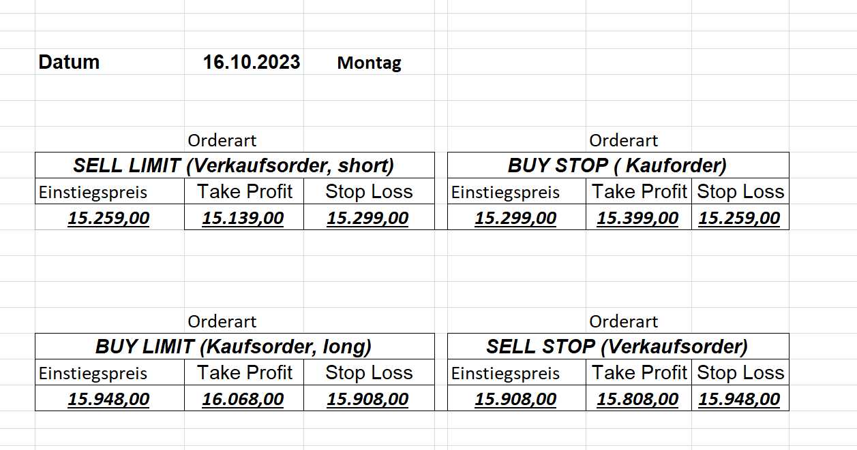
Task: Select SELL STOP entry price 15.908,00
Action: 515,399
